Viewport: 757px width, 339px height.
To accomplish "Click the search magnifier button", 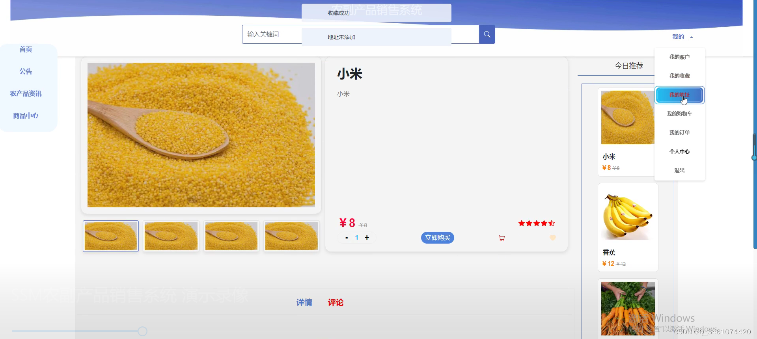I will 487,34.
